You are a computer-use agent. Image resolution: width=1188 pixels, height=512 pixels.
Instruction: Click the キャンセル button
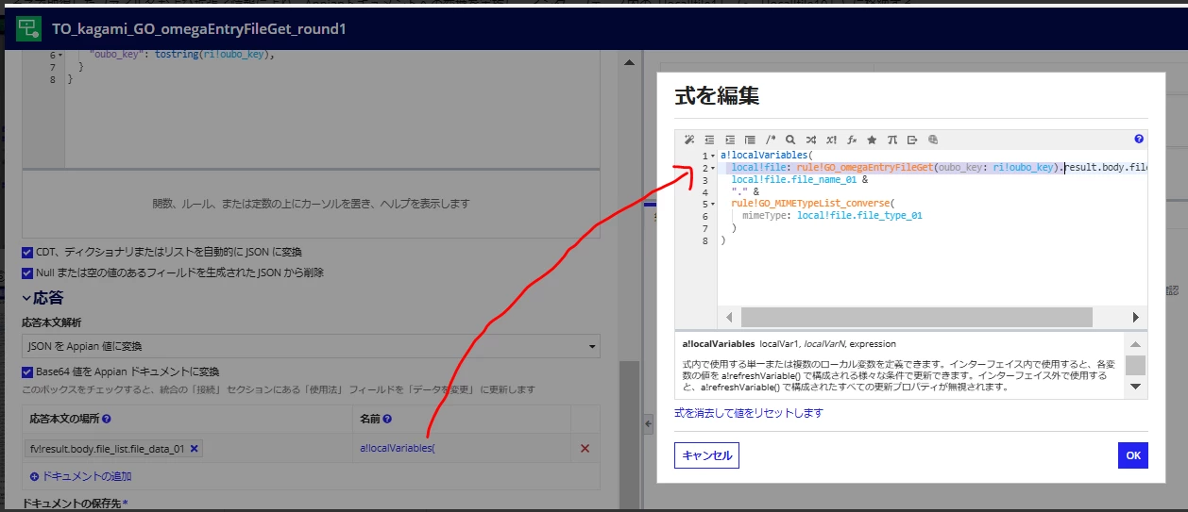[x=706, y=455]
